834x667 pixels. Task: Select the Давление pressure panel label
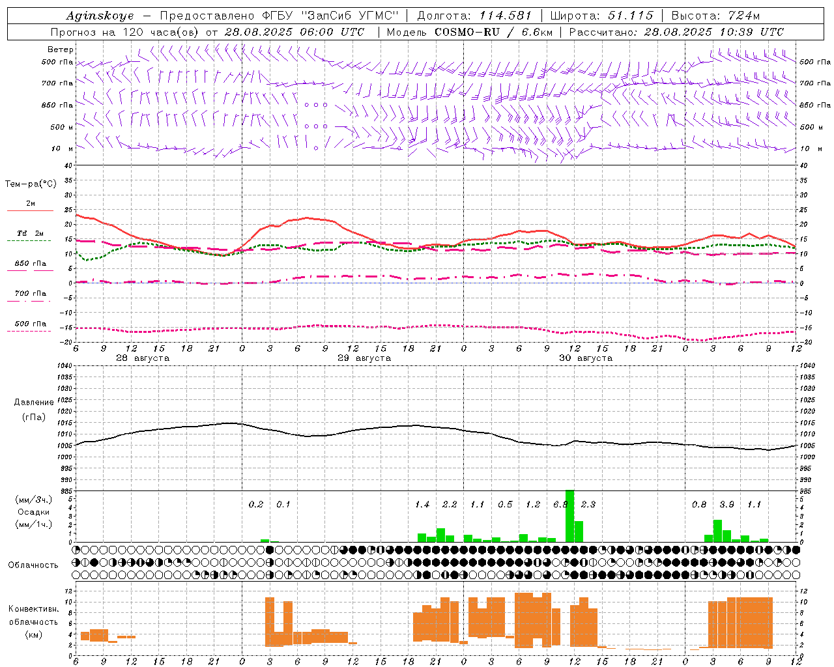[x=34, y=403]
